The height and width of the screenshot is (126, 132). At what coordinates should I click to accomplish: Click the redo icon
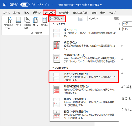(x=47, y=5)
